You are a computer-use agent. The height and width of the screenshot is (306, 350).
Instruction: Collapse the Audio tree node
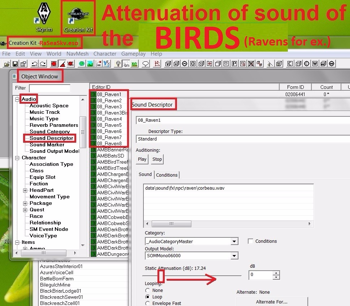(17, 99)
